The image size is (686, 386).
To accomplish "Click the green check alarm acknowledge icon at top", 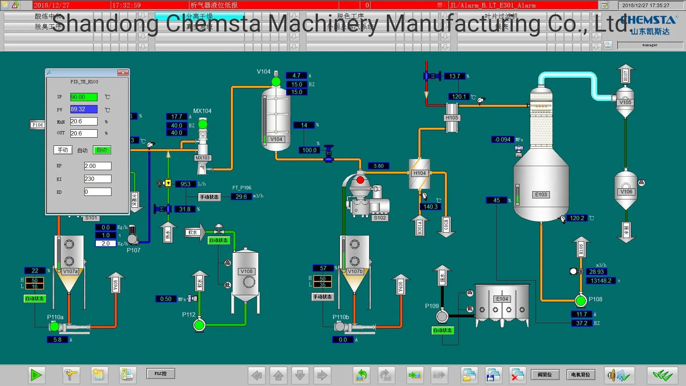I will [x=605, y=5].
